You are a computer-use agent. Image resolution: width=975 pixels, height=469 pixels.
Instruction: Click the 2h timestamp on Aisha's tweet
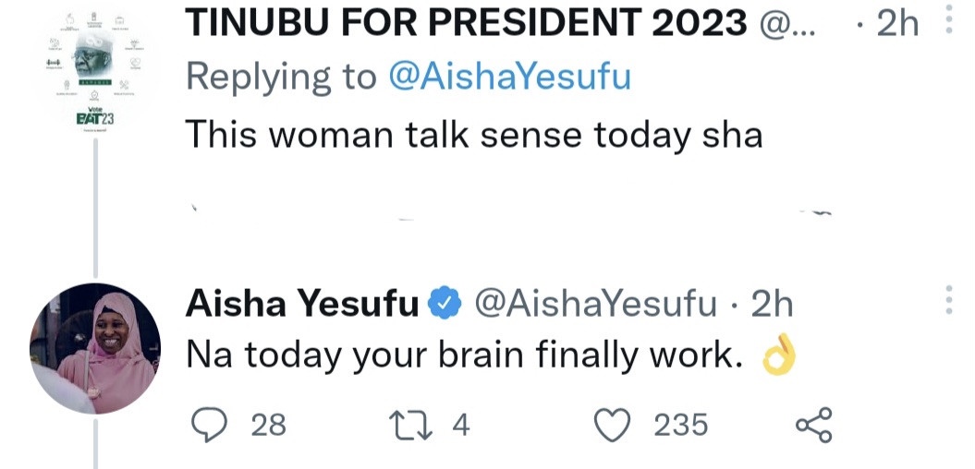(772, 303)
